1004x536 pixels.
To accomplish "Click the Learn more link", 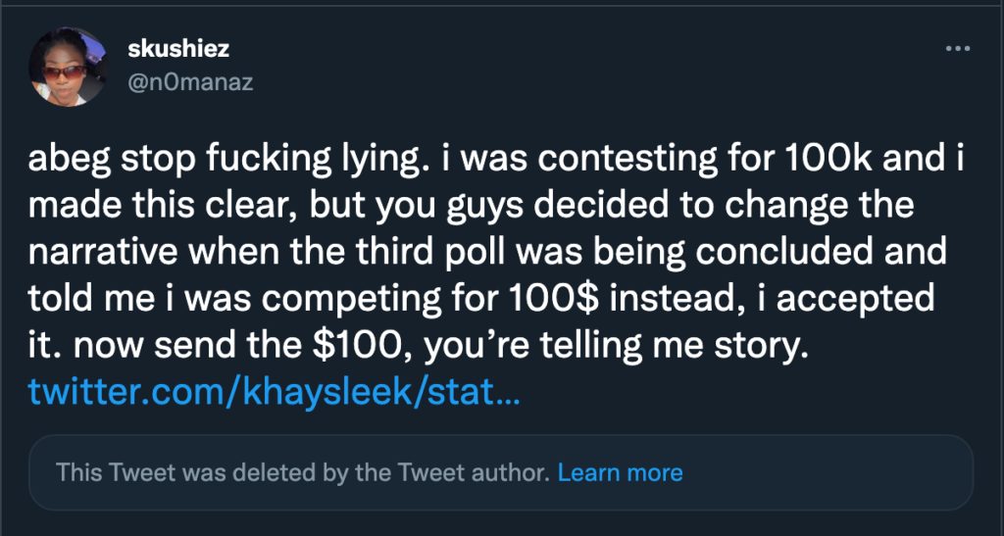I will (x=620, y=472).
